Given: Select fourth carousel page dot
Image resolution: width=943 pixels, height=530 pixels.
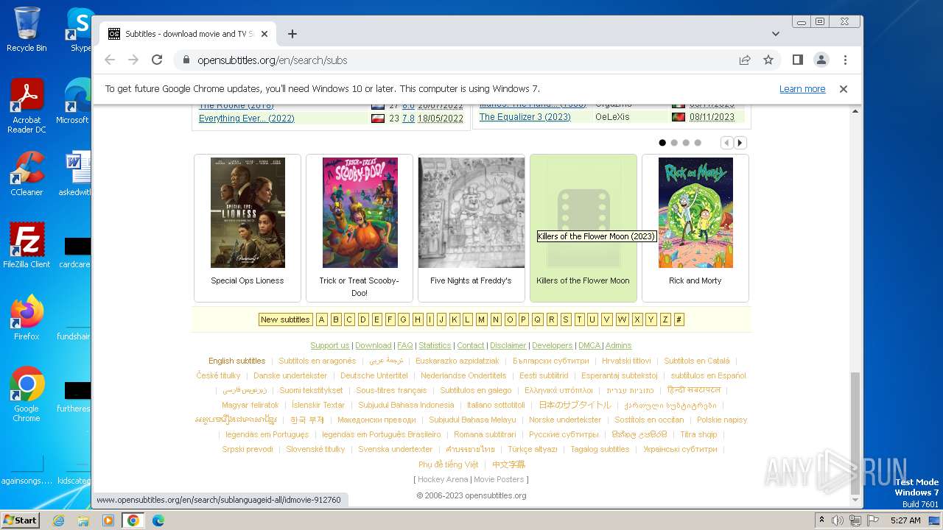Looking at the screenshot, I should (x=698, y=143).
